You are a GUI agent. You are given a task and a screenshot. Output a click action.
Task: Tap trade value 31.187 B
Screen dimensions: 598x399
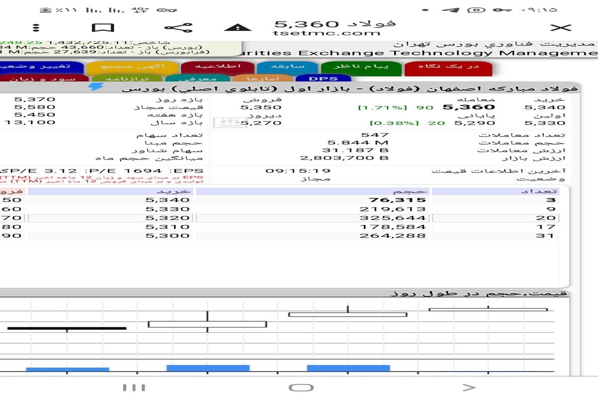click(x=355, y=150)
